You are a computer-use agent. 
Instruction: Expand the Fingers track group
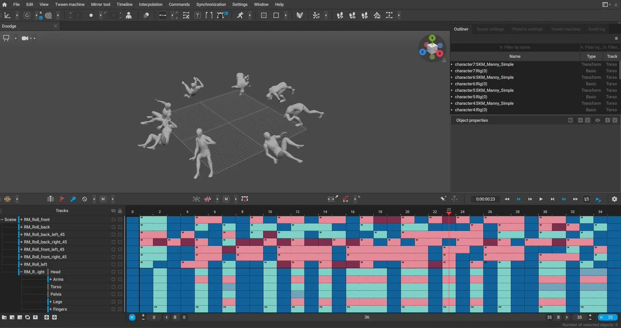pos(51,309)
